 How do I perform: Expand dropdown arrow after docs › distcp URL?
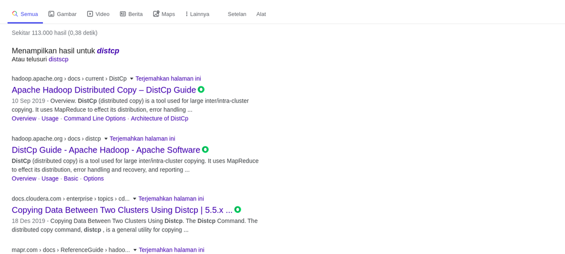pos(106,139)
